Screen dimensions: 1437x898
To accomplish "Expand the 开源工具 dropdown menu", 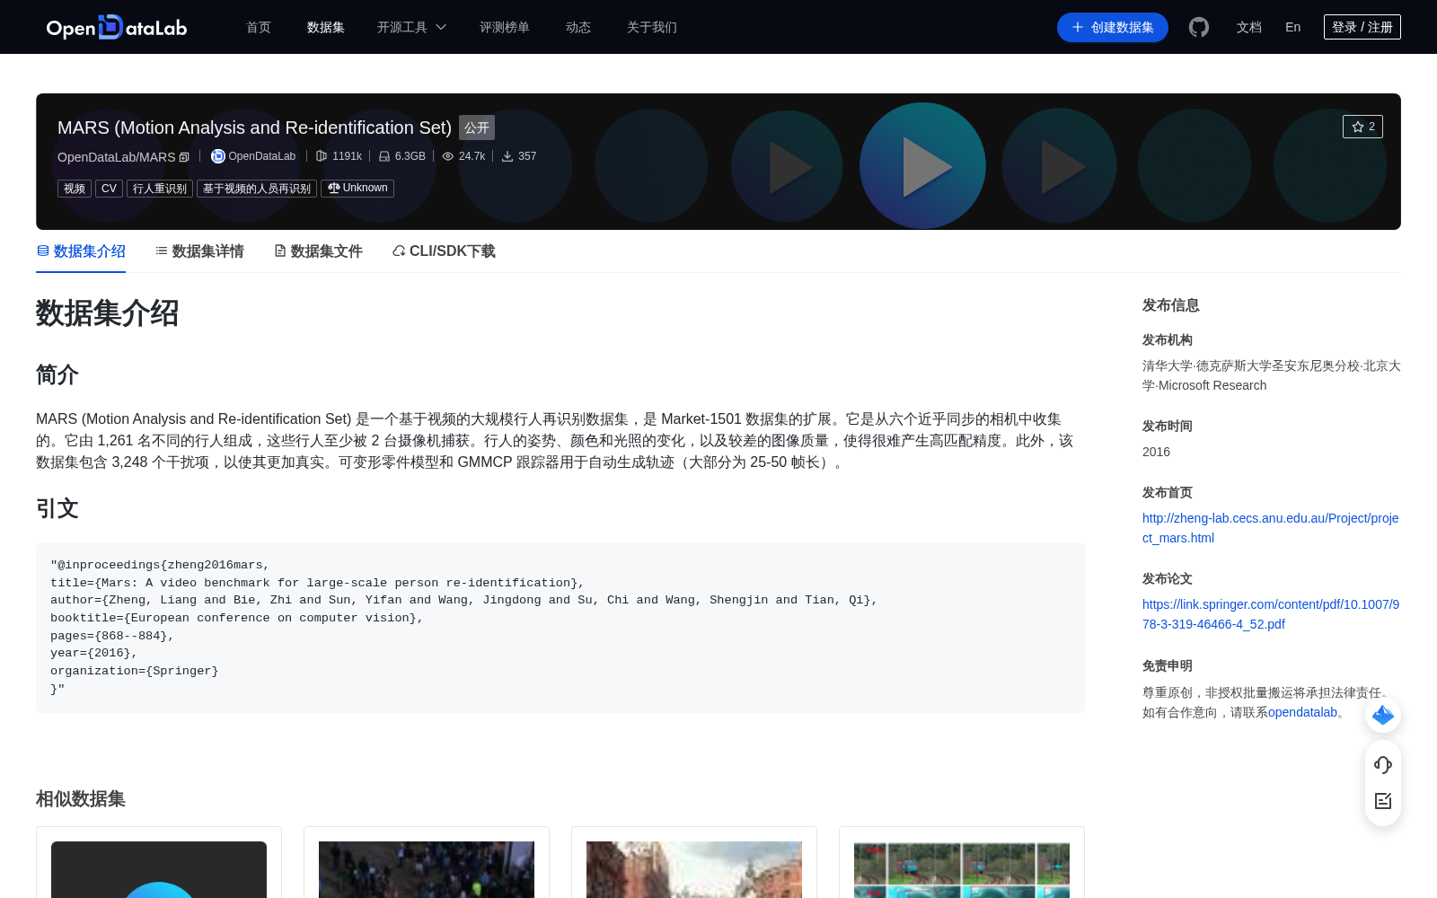I will 411,27.
